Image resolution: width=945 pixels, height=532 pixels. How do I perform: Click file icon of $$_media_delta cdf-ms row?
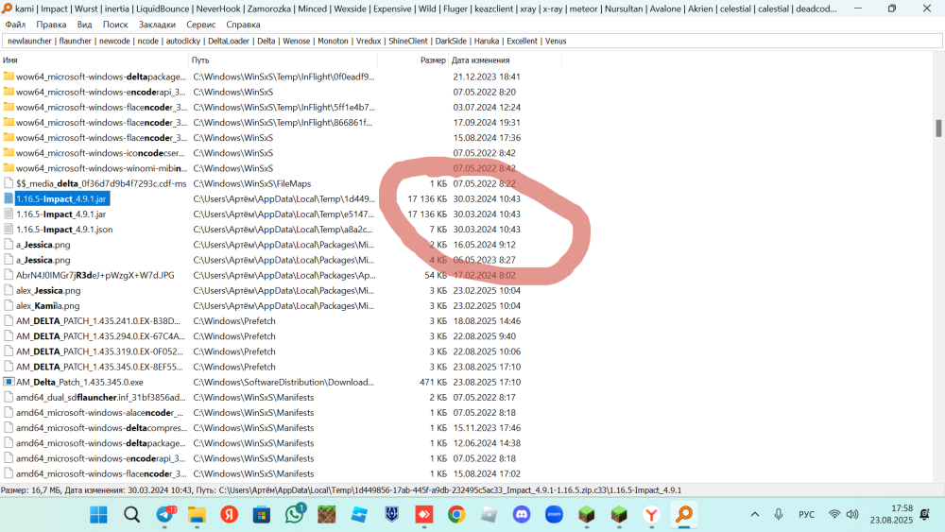pos(9,183)
